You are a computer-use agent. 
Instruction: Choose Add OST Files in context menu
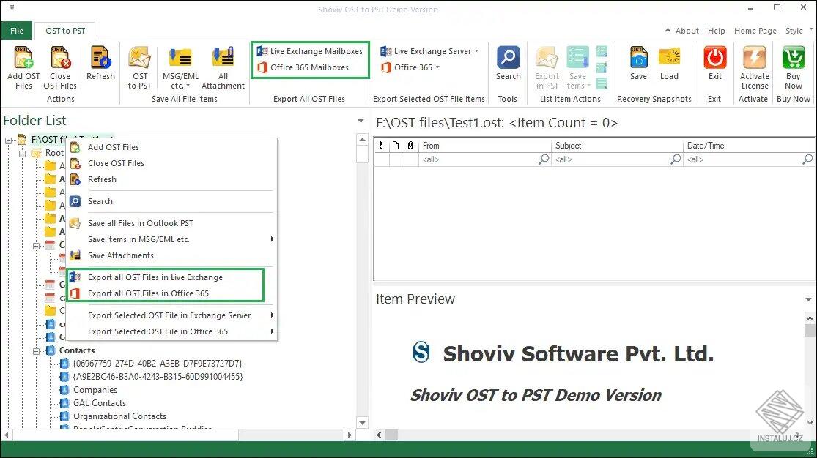click(171, 147)
